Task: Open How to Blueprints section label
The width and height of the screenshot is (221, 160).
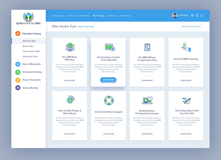Action: tap(31, 64)
